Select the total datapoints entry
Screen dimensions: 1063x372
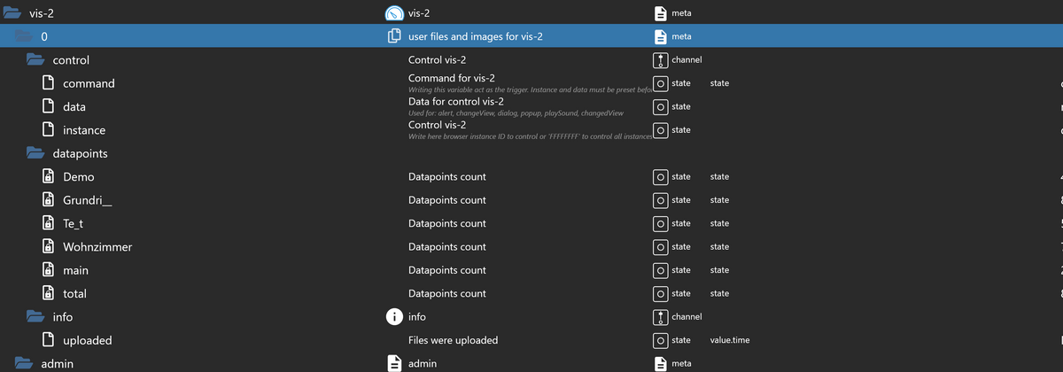[74, 293]
